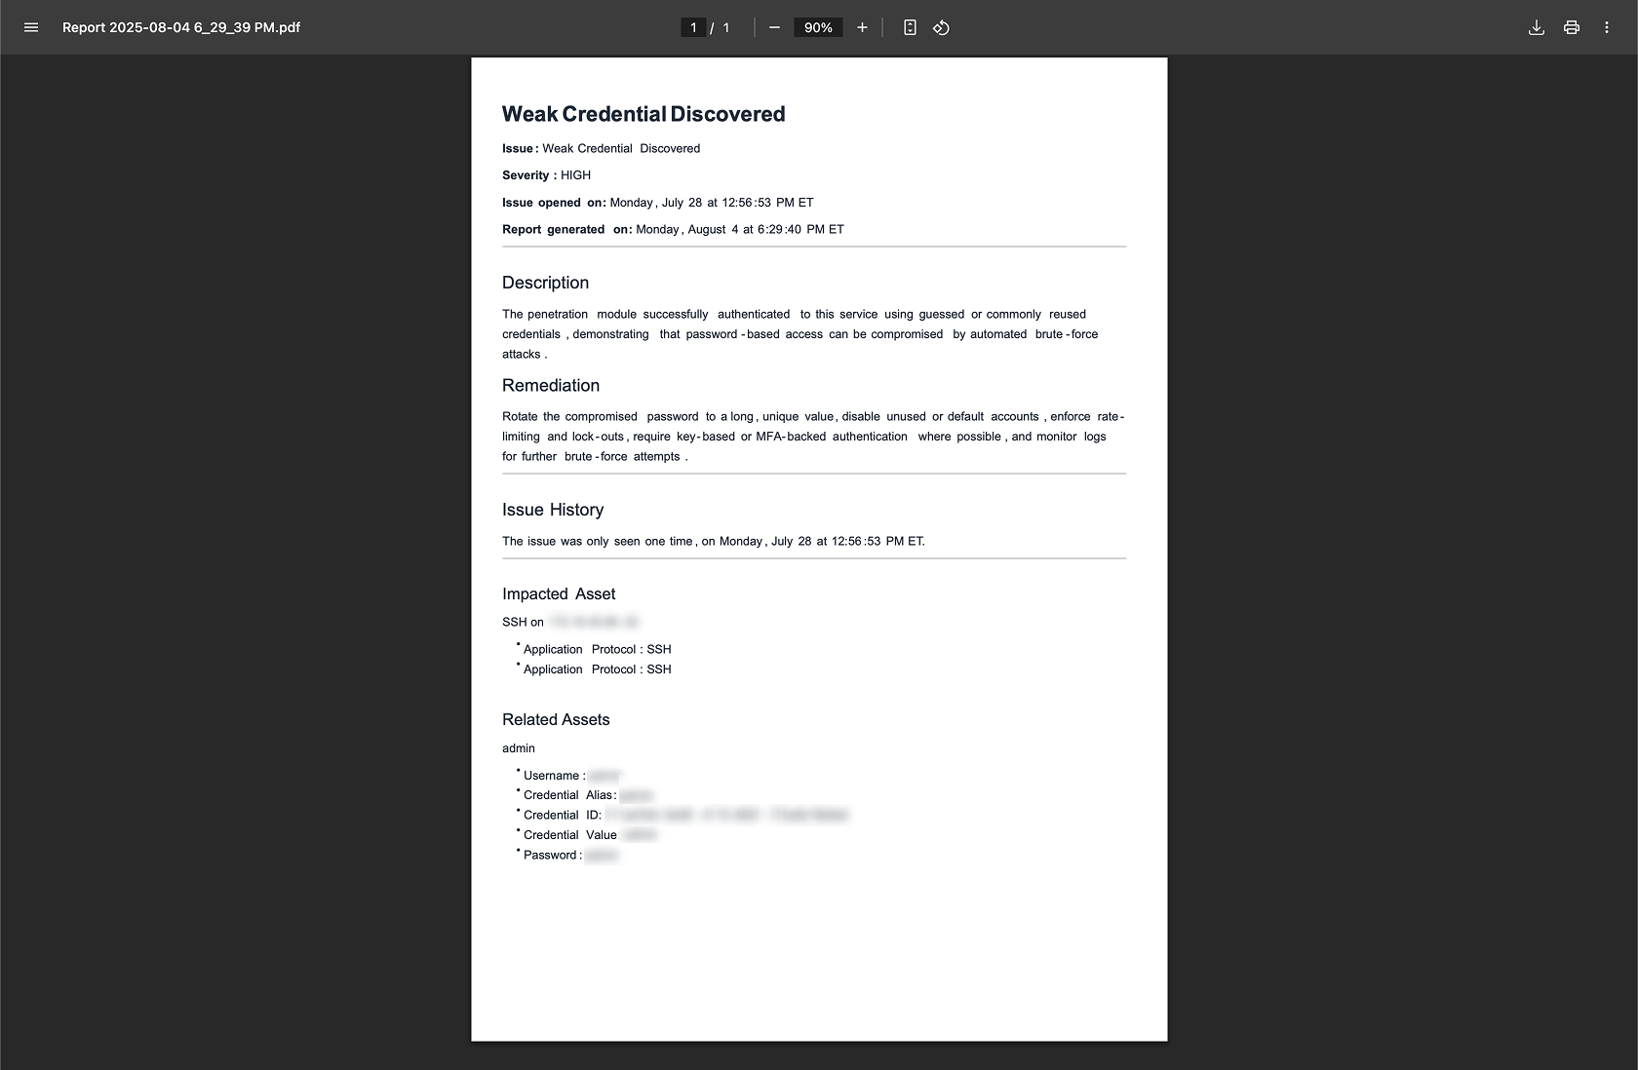The height and width of the screenshot is (1070, 1638).
Task: Click the Credential Value bullet entry
Action: point(590,835)
